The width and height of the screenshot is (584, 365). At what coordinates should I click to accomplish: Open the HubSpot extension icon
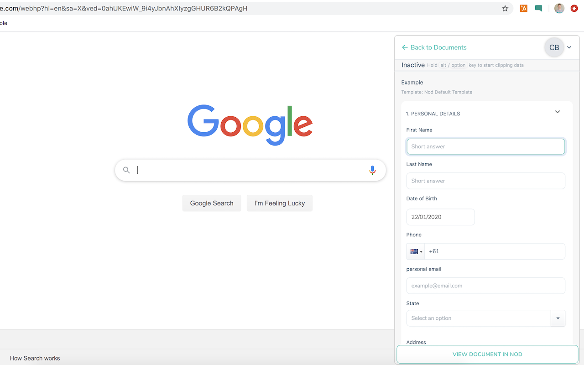[x=524, y=8]
